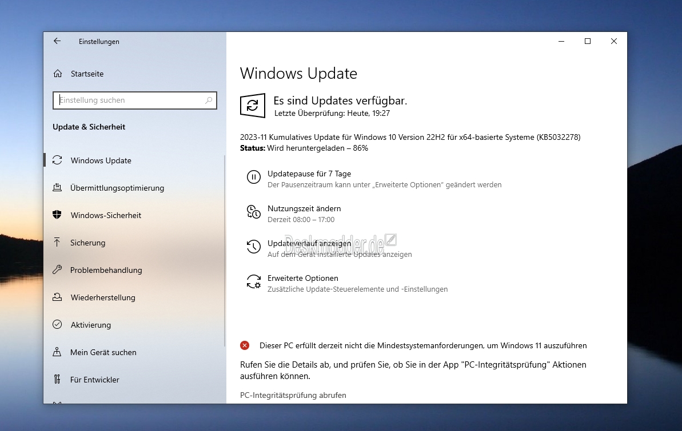Screen dimensions: 682x431
Task: Click the Nutzungszeit clock icon
Action: pos(254,212)
